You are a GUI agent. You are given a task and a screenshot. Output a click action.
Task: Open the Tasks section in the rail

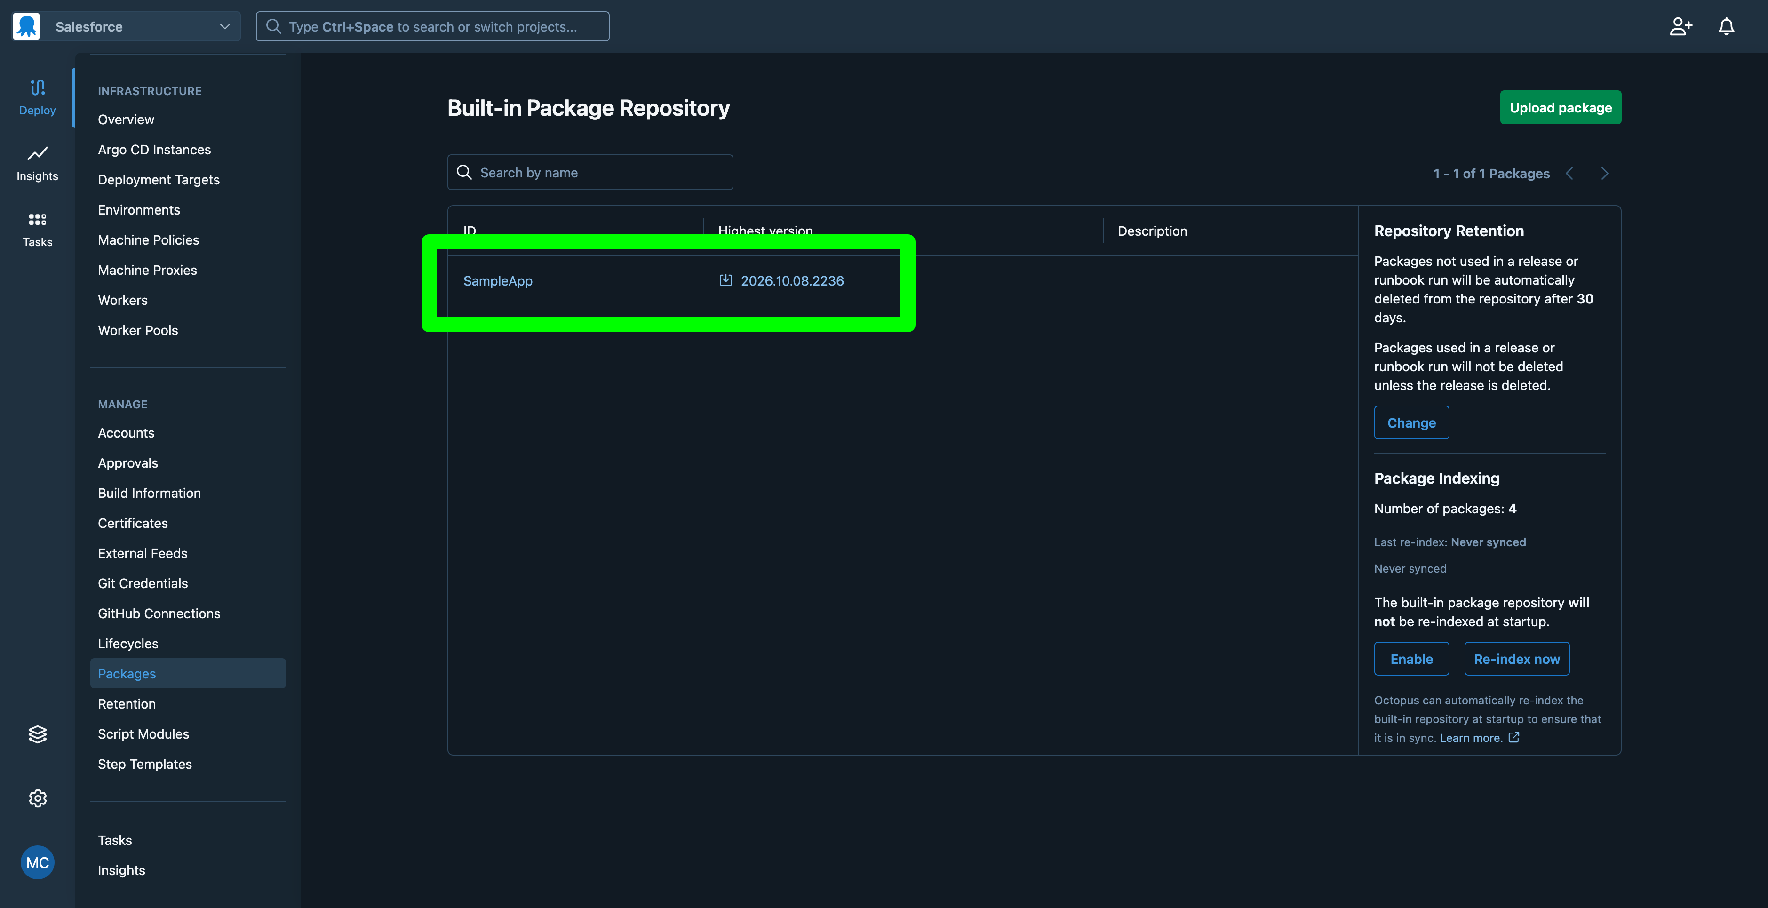[37, 229]
